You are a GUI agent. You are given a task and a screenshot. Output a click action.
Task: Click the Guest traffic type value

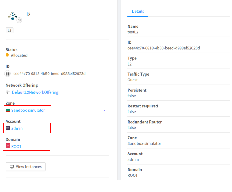coord(133,80)
